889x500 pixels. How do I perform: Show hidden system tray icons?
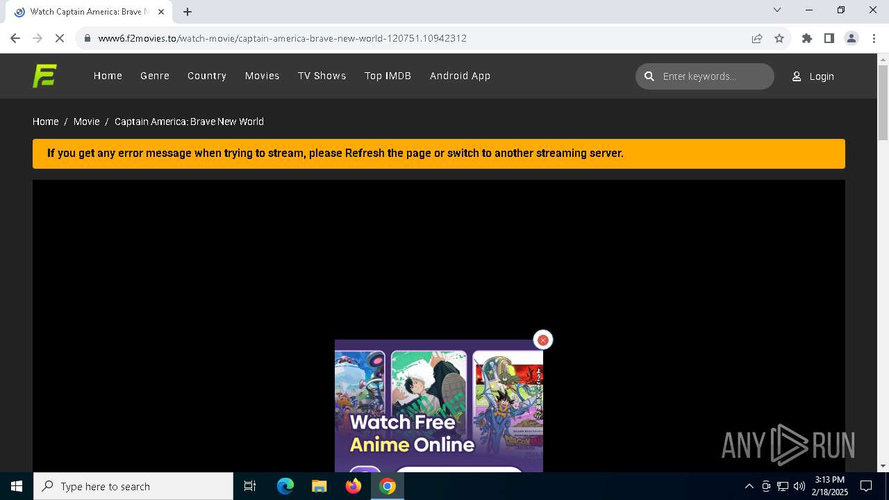[x=749, y=486]
